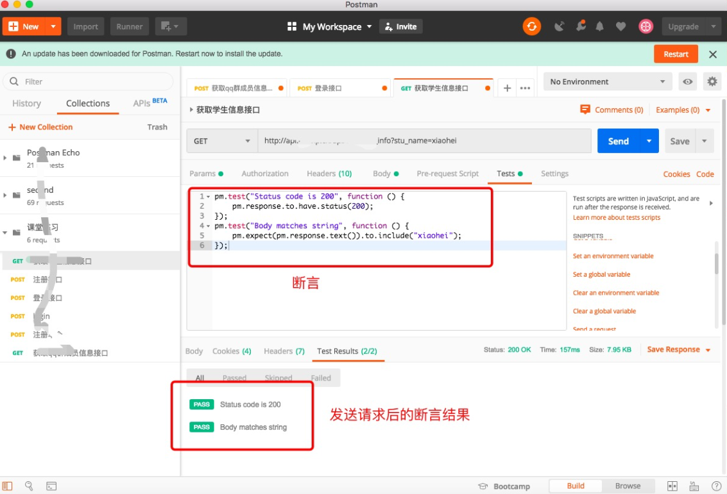Open Save Response dropdown

[679, 350]
